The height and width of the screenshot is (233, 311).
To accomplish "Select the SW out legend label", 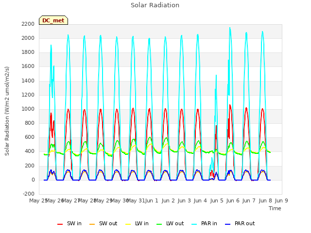I will coord(108,223).
